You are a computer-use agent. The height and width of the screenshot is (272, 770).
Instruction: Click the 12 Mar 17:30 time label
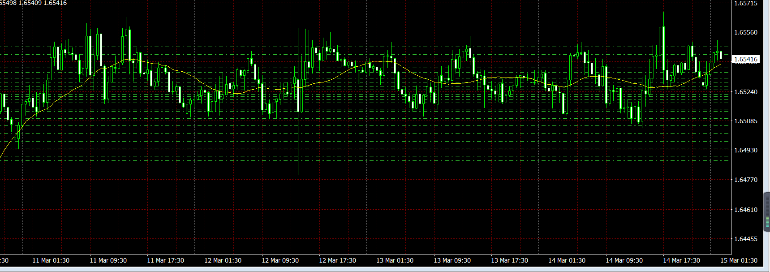[338, 260]
